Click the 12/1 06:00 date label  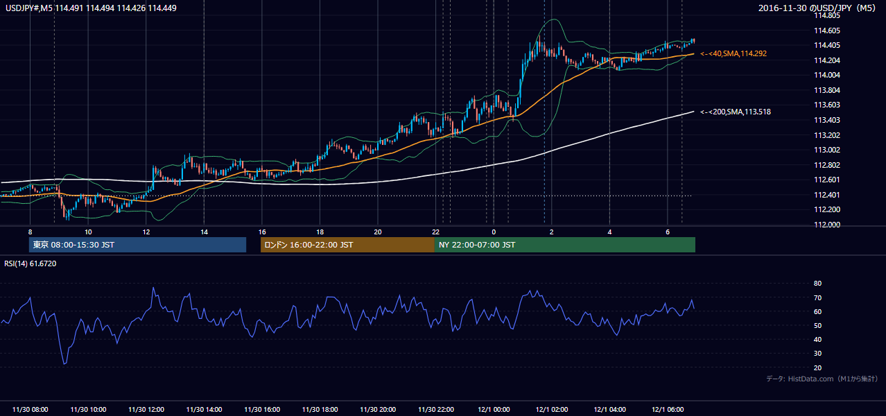667,410
